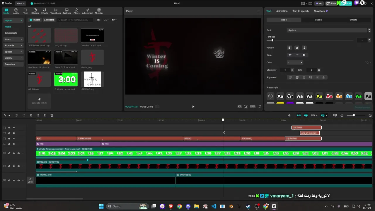Hide the track containing Jon Snow clip

point(14,127)
